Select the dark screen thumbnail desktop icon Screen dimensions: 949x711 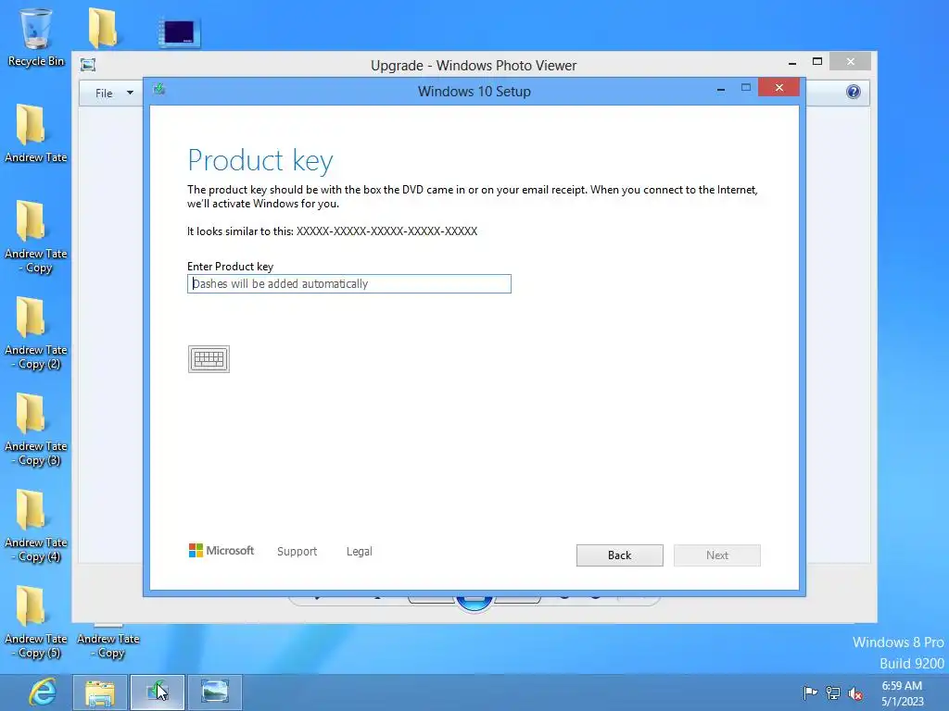pos(179,32)
